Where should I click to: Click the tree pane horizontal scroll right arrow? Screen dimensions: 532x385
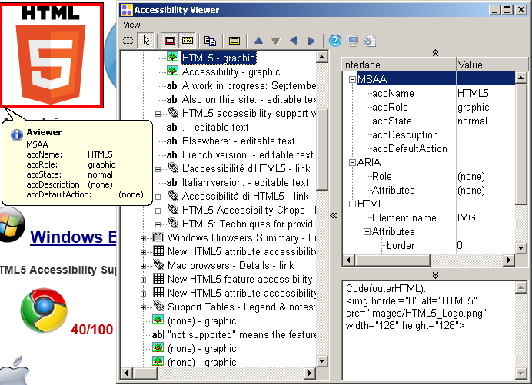pos(309,373)
